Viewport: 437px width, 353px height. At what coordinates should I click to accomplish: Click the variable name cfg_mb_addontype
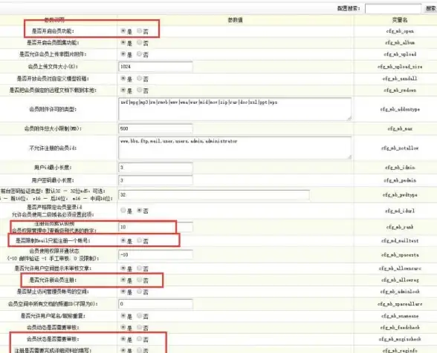[x=400, y=109]
